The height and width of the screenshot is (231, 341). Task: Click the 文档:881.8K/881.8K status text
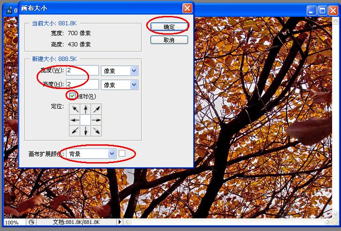tap(76, 222)
